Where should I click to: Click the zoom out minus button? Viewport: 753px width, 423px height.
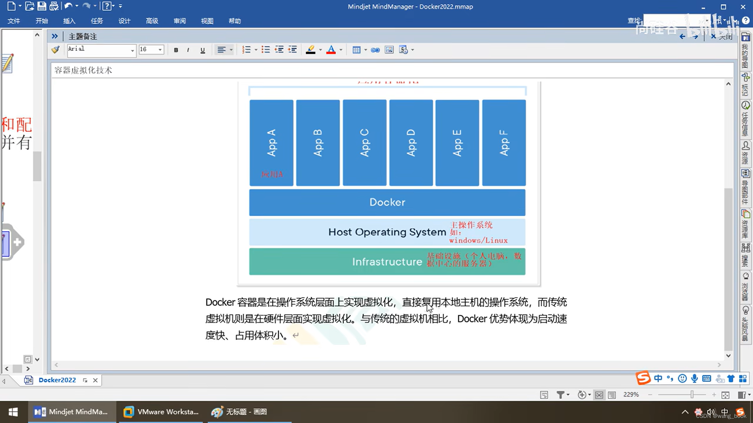[650, 395]
